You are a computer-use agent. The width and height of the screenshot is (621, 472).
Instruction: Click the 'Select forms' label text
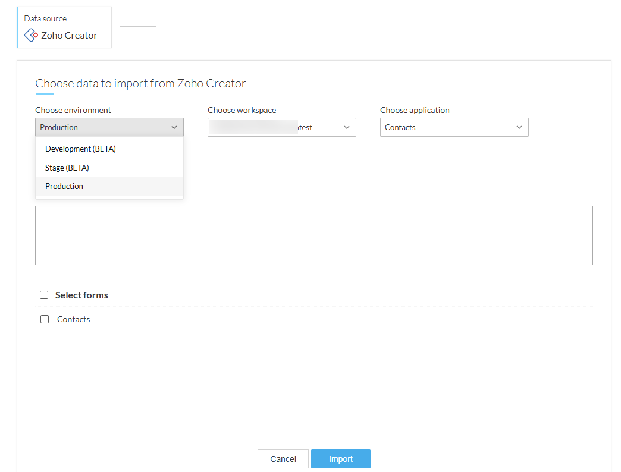(81, 295)
